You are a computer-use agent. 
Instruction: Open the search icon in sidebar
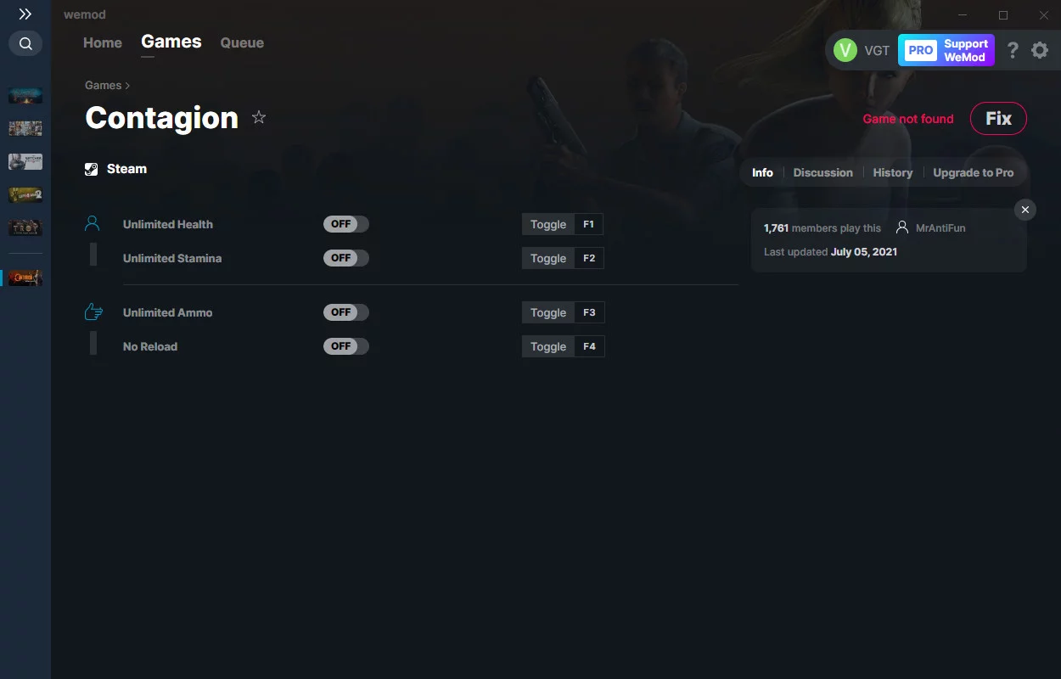pos(25,43)
